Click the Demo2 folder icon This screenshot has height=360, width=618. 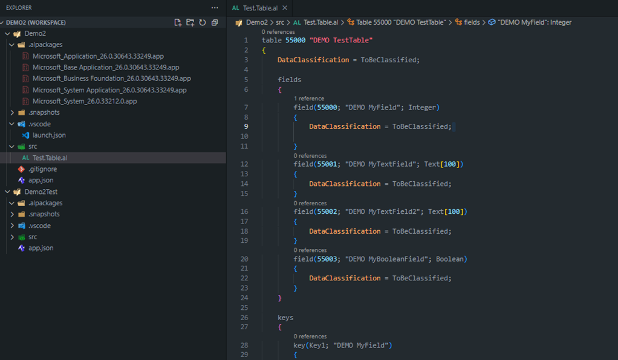click(17, 33)
